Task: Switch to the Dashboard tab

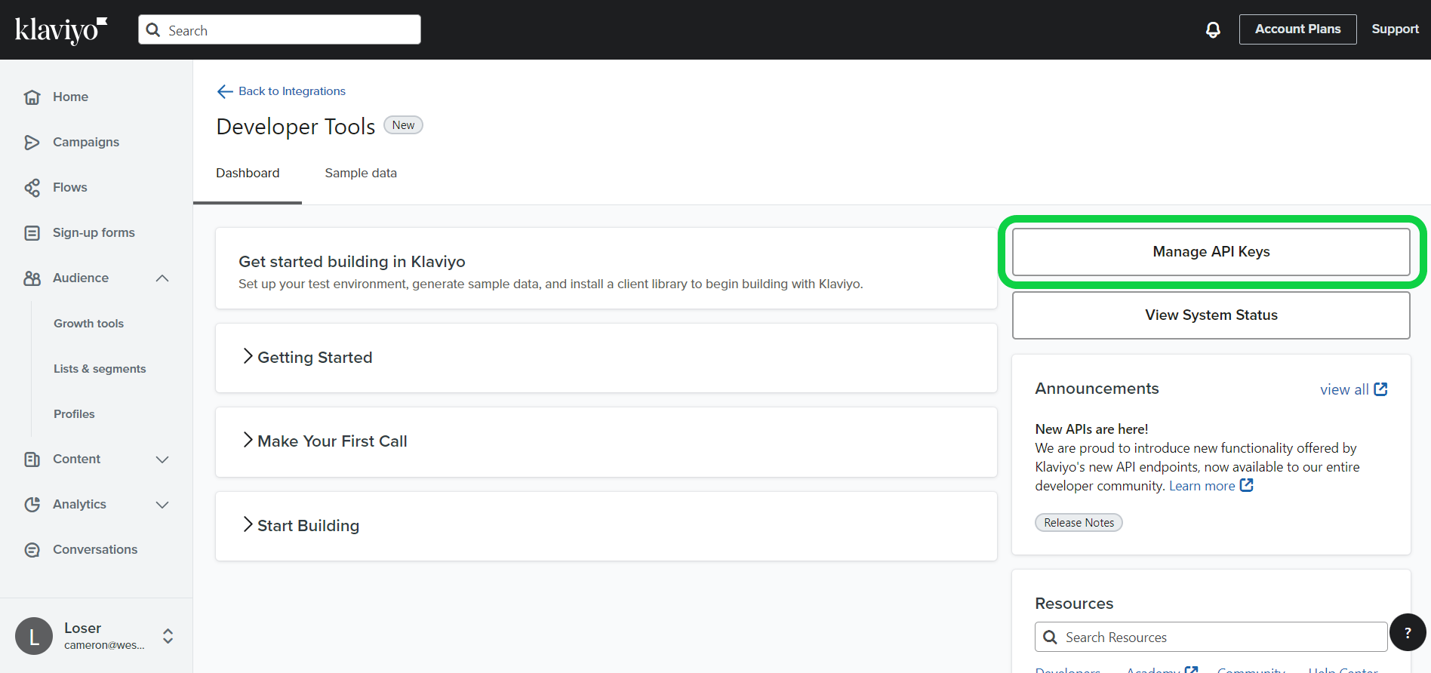Action: [248, 173]
